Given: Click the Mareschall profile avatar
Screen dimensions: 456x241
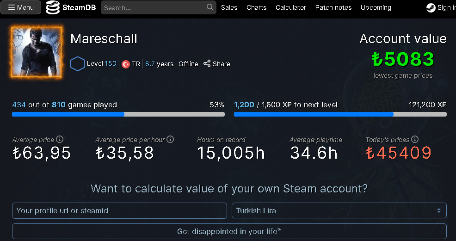Looking at the screenshot, I should (x=36, y=51).
